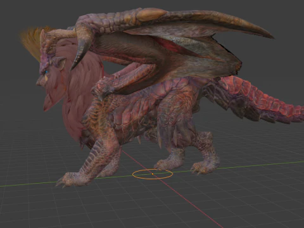Image resolution: width=304 pixels, height=228 pixels.
Task: Click the orange origin point on the grid
Action: point(153,174)
